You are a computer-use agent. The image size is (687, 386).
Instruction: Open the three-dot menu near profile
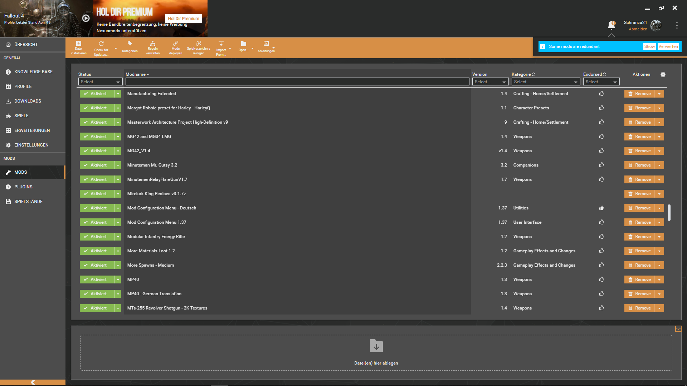click(677, 25)
